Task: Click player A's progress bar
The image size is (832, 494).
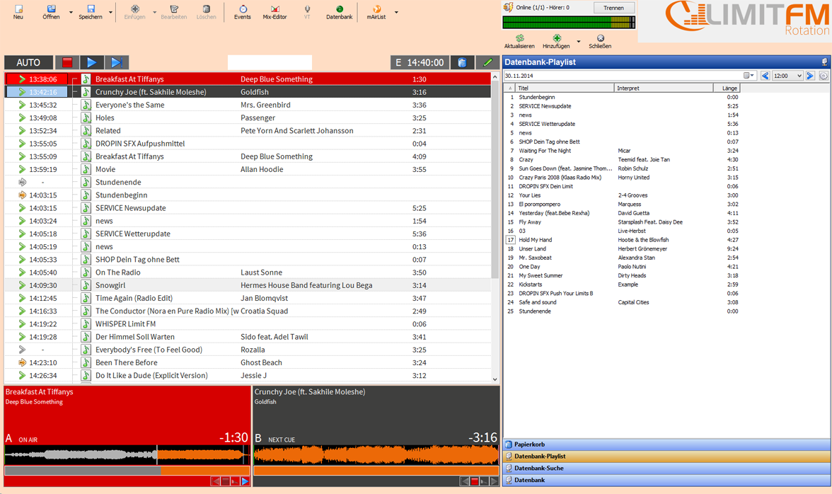Action: 127,470
